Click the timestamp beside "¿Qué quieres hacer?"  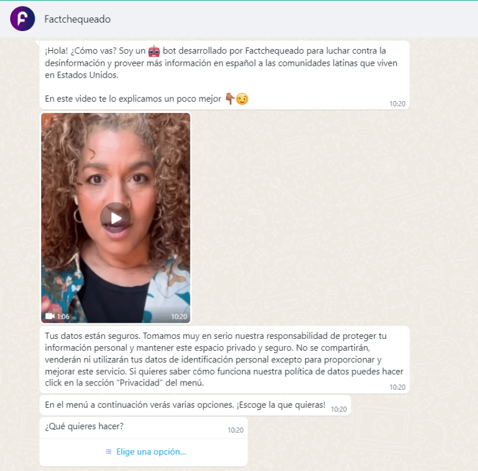pos(235,430)
